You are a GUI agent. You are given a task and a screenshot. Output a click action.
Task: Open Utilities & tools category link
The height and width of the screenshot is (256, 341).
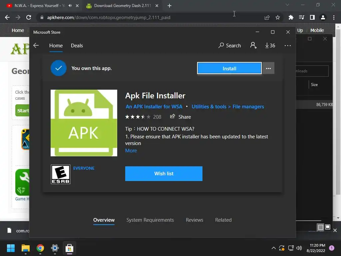pos(209,107)
